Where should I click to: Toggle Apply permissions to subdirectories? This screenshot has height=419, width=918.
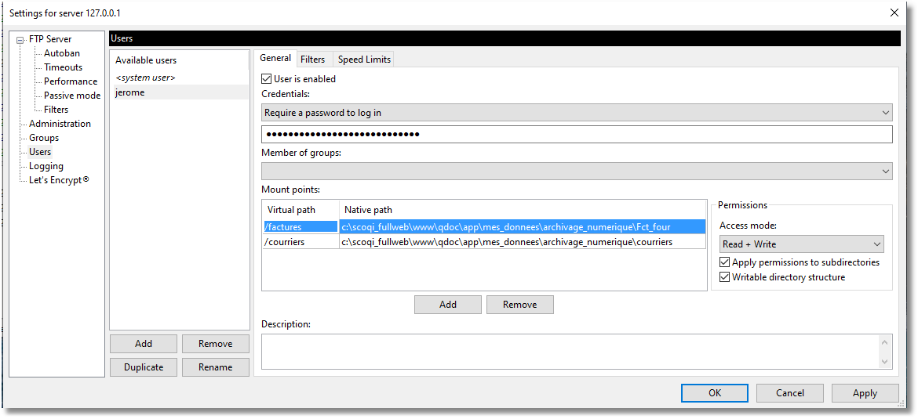click(725, 262)
